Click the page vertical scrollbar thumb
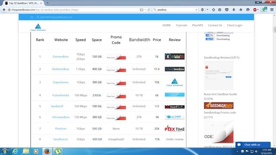This screenshot has height=155, width=276. click(x=274, y=30)
